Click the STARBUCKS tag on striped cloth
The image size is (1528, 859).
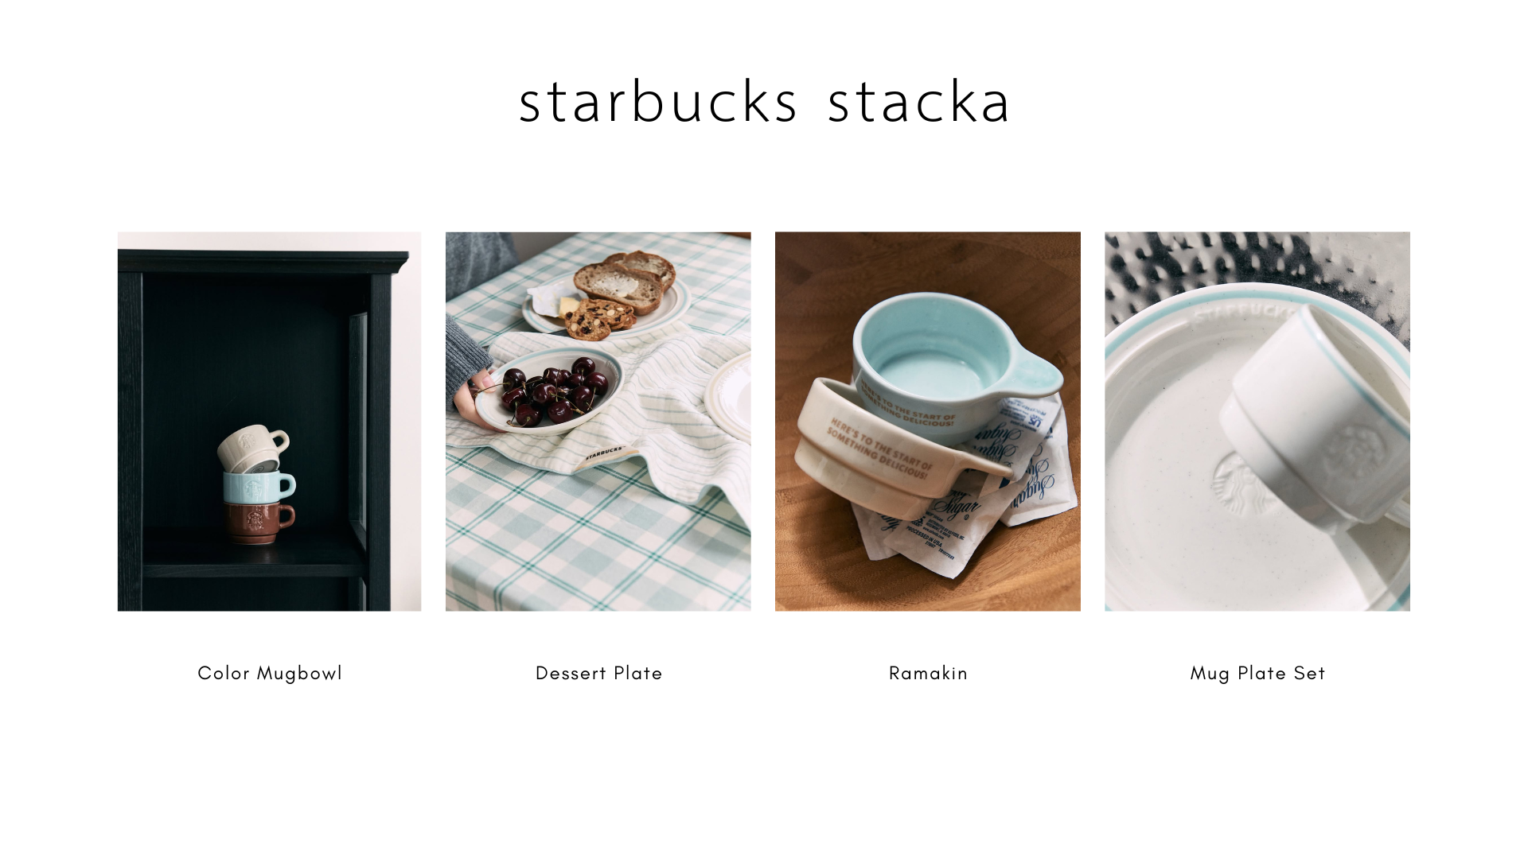click(605, 453)
